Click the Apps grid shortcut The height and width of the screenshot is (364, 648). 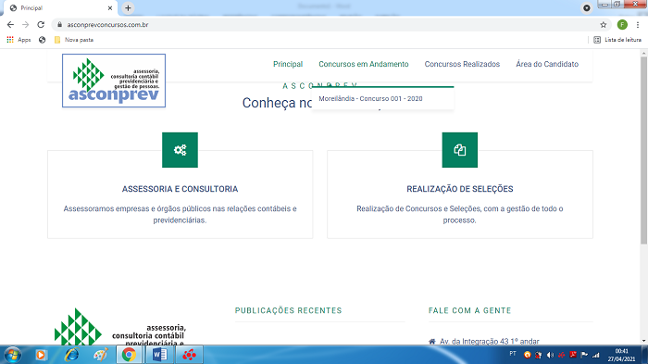19,40
